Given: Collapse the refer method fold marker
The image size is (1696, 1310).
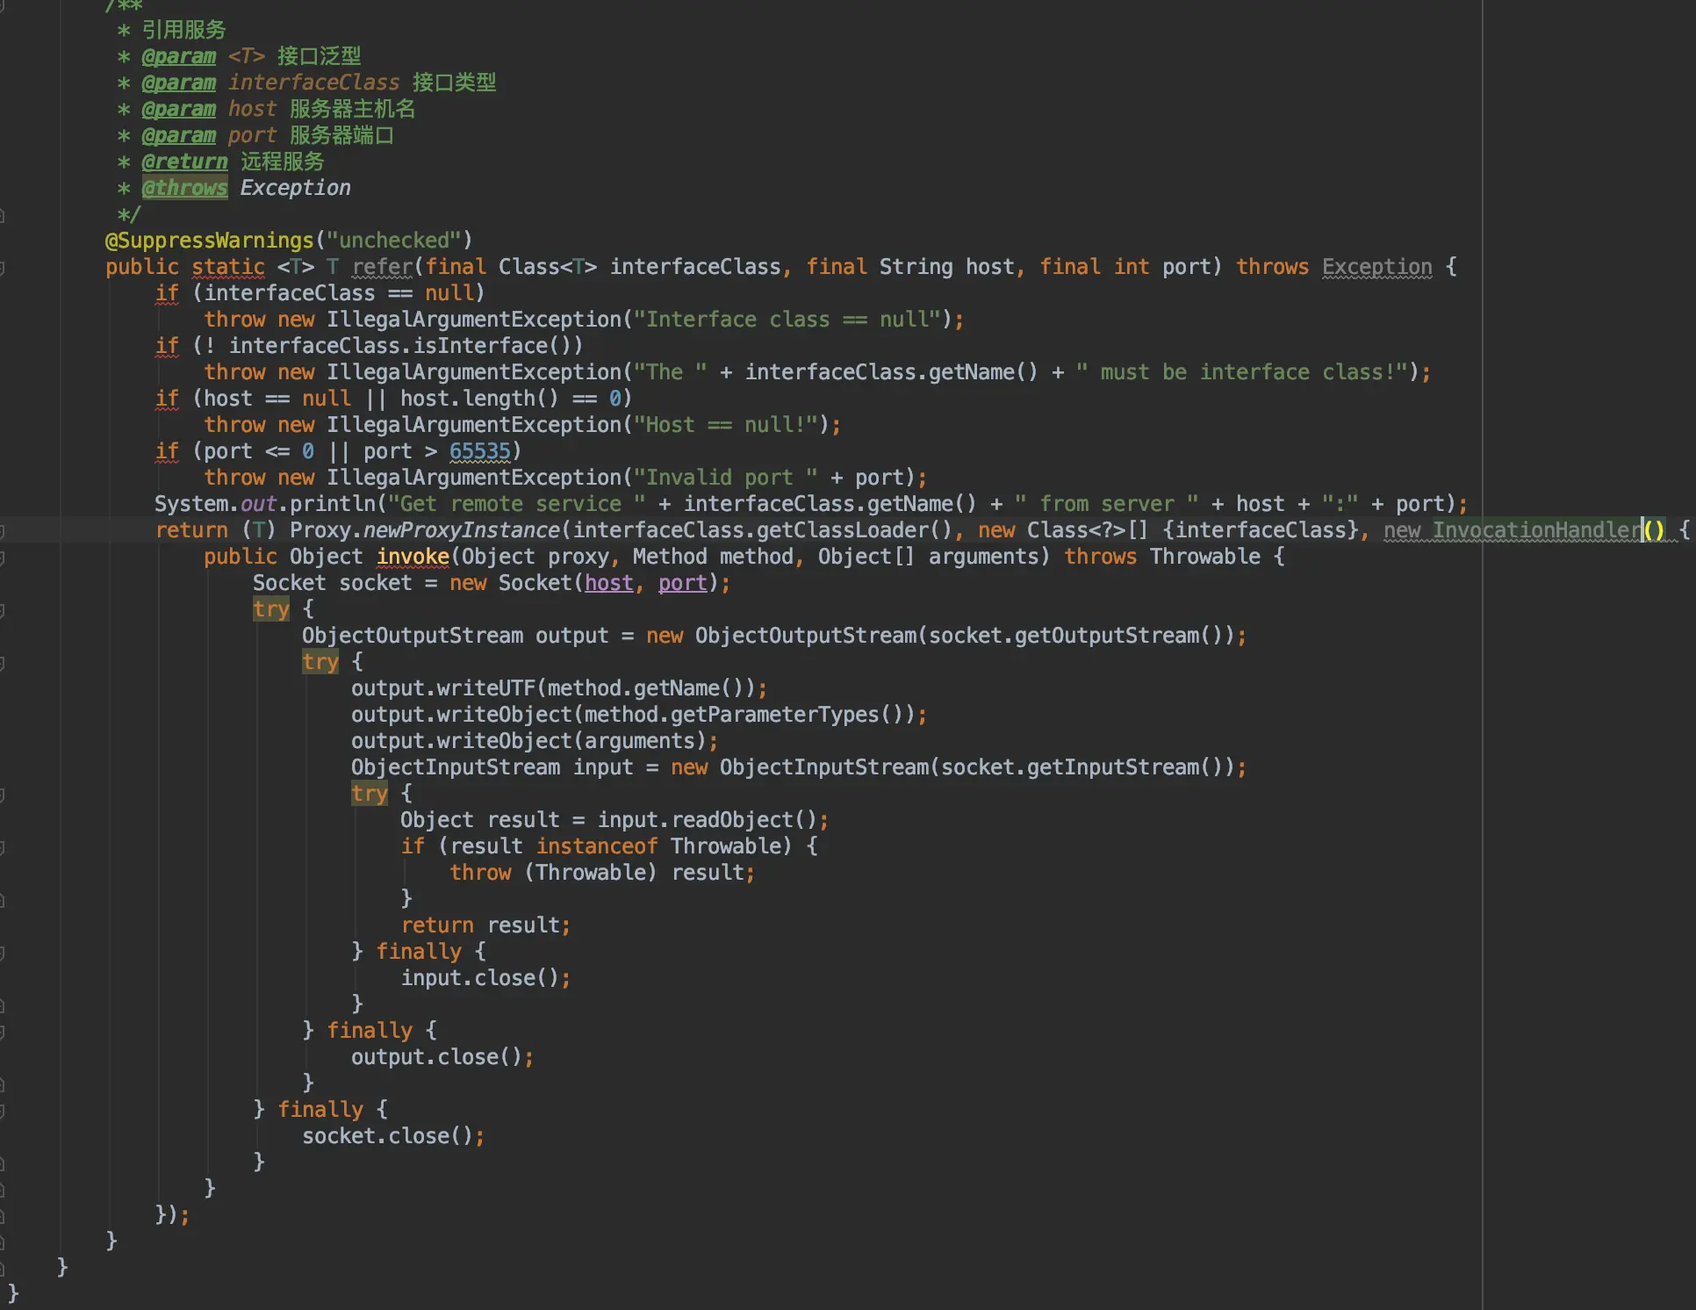Looking at the screenshot, I should pyautogui.click(x=3, y=268).
